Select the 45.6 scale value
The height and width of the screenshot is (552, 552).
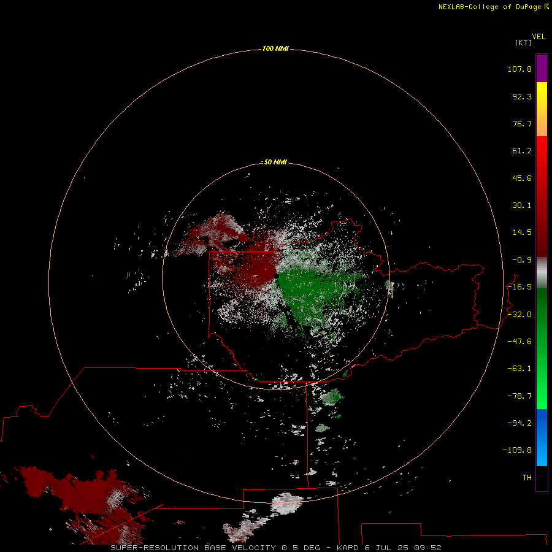(522, 178)
